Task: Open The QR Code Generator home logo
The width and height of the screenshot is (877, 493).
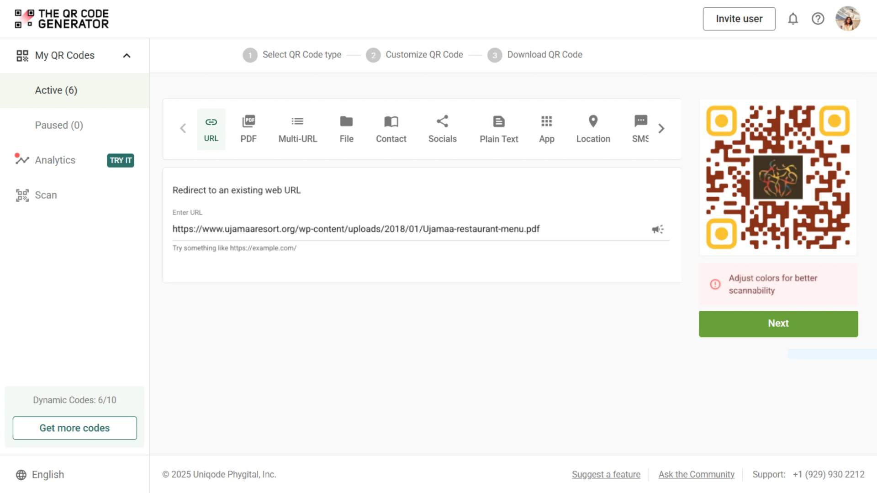Action: tap(62, 19)
